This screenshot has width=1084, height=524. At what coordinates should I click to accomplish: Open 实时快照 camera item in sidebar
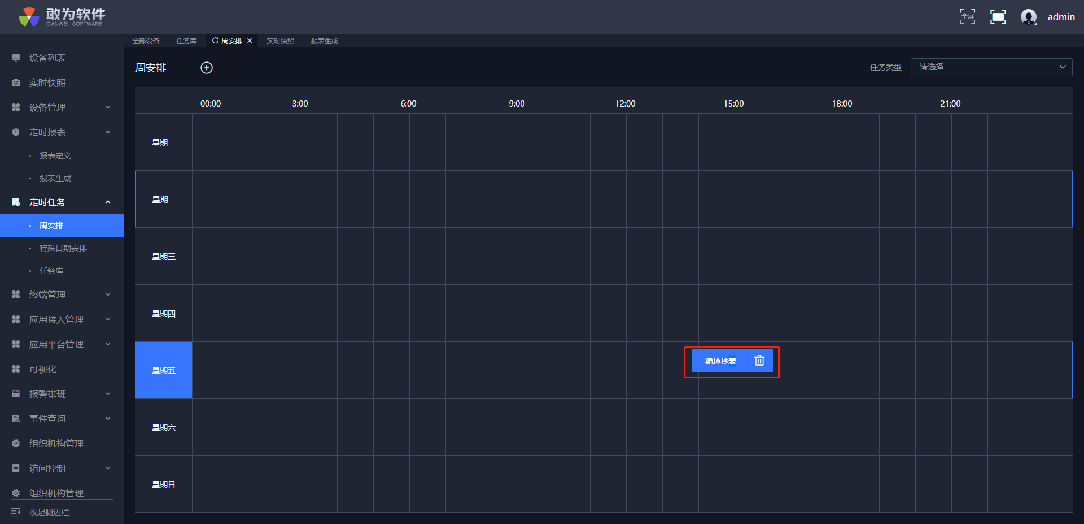(47, 83)
